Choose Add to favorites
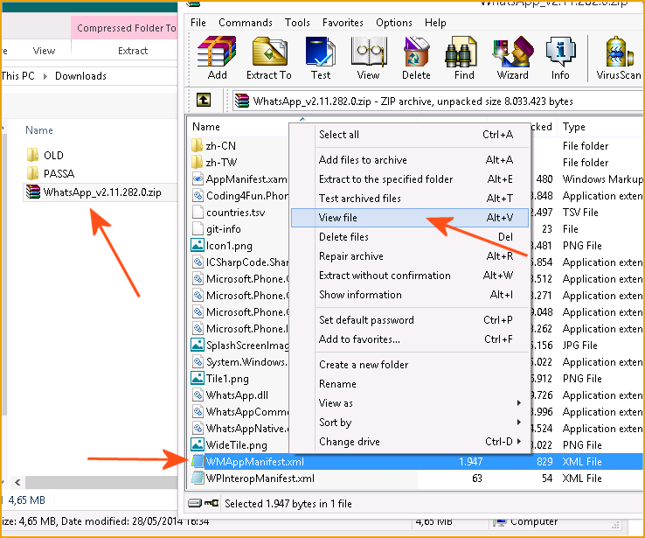The image size is (645, 538). [410, 339]
